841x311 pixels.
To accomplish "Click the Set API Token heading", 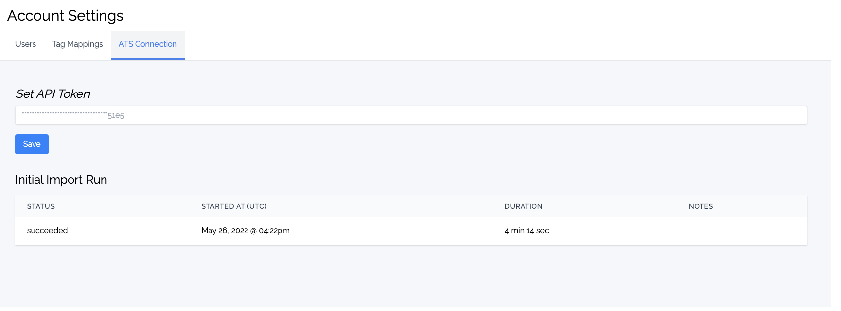I will point(53,94).
